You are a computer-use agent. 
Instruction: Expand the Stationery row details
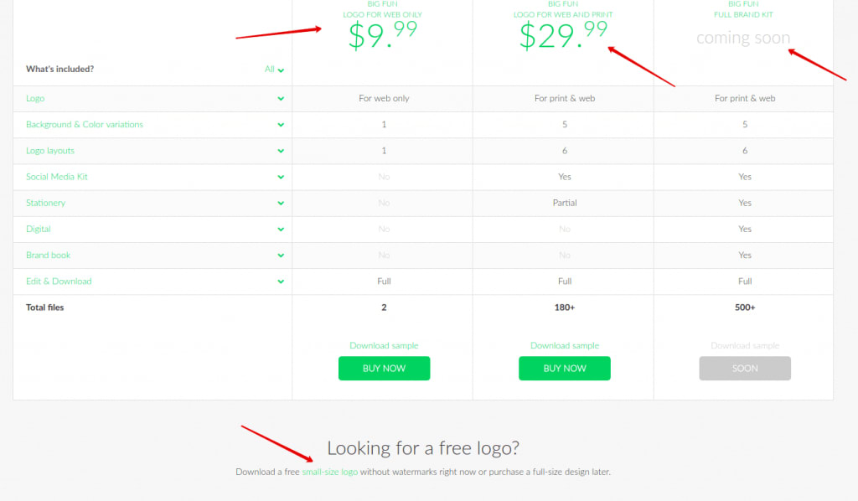[282, 203]
